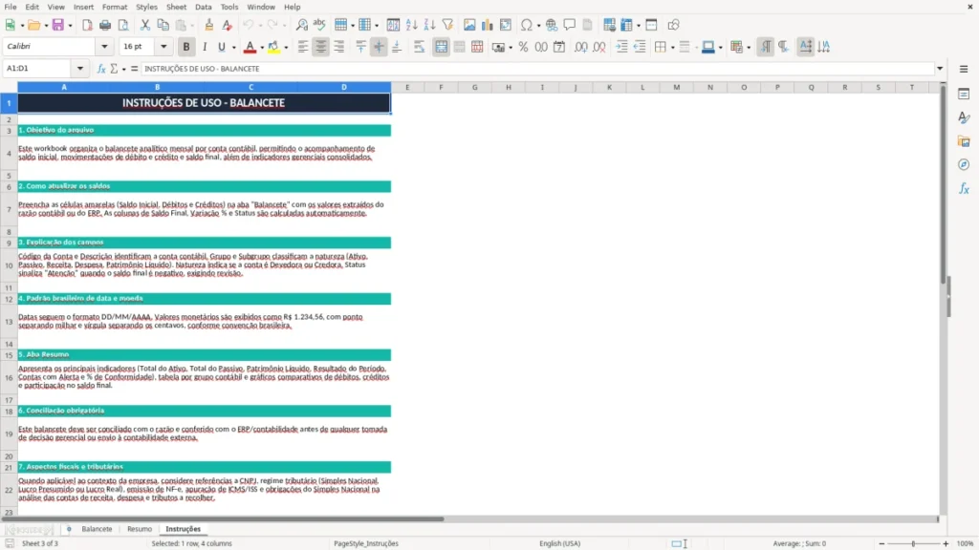Switch to the Resumo sheet tab

140,529
